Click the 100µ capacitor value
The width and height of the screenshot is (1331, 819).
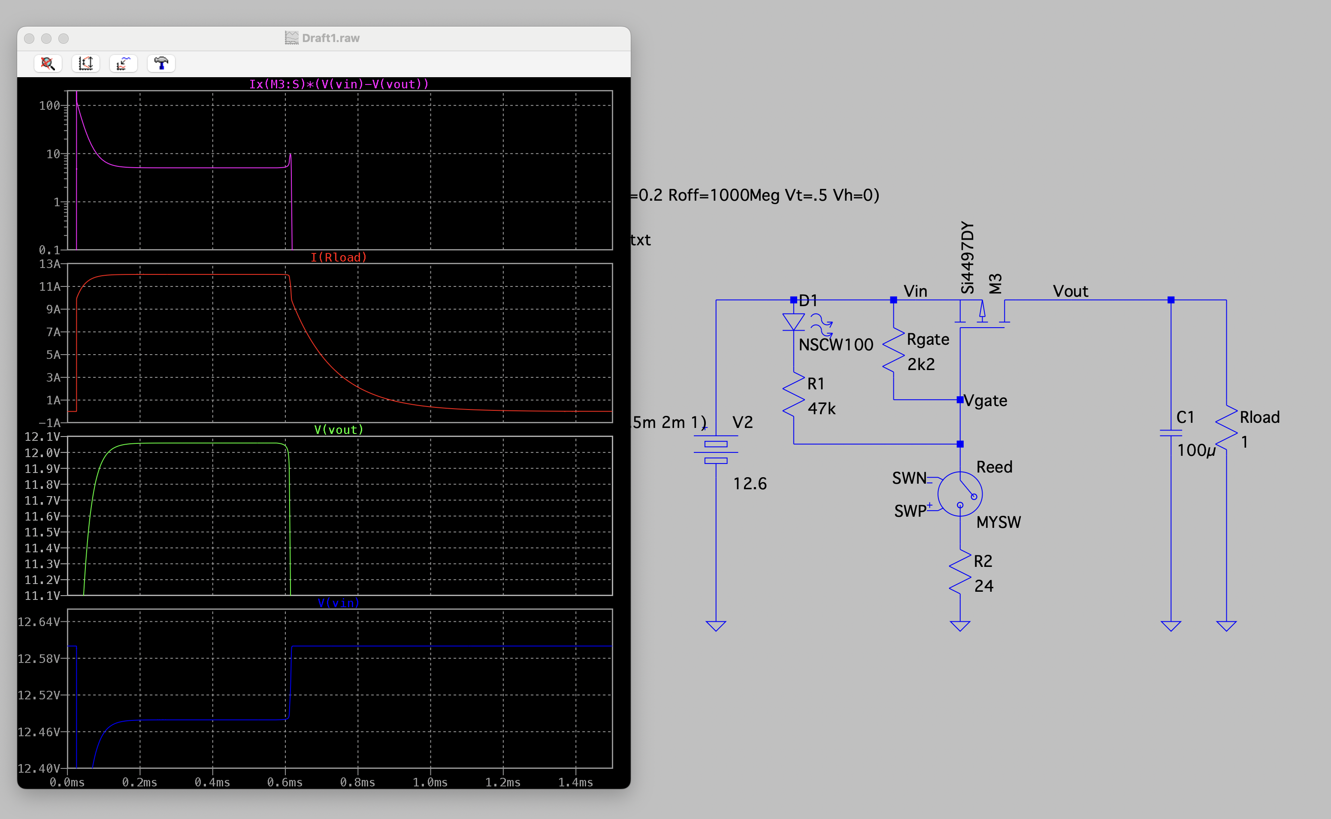1197,450
